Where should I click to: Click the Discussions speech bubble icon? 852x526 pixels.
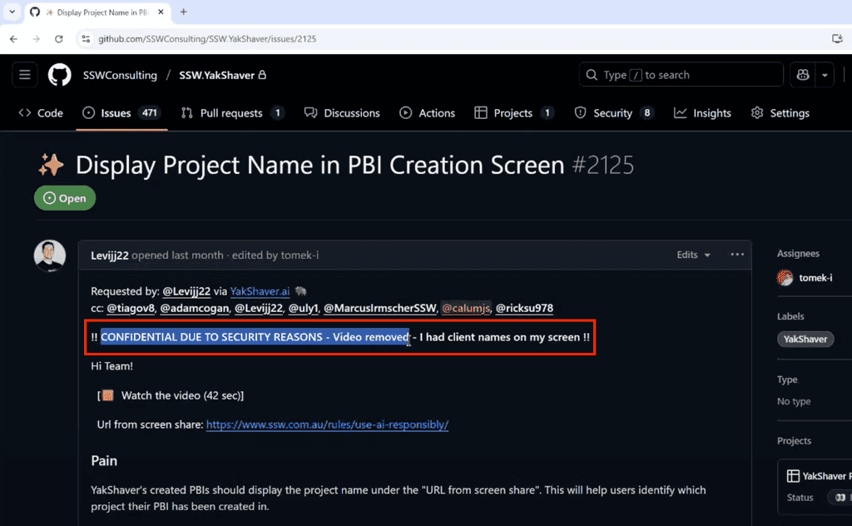pos(310,112)
